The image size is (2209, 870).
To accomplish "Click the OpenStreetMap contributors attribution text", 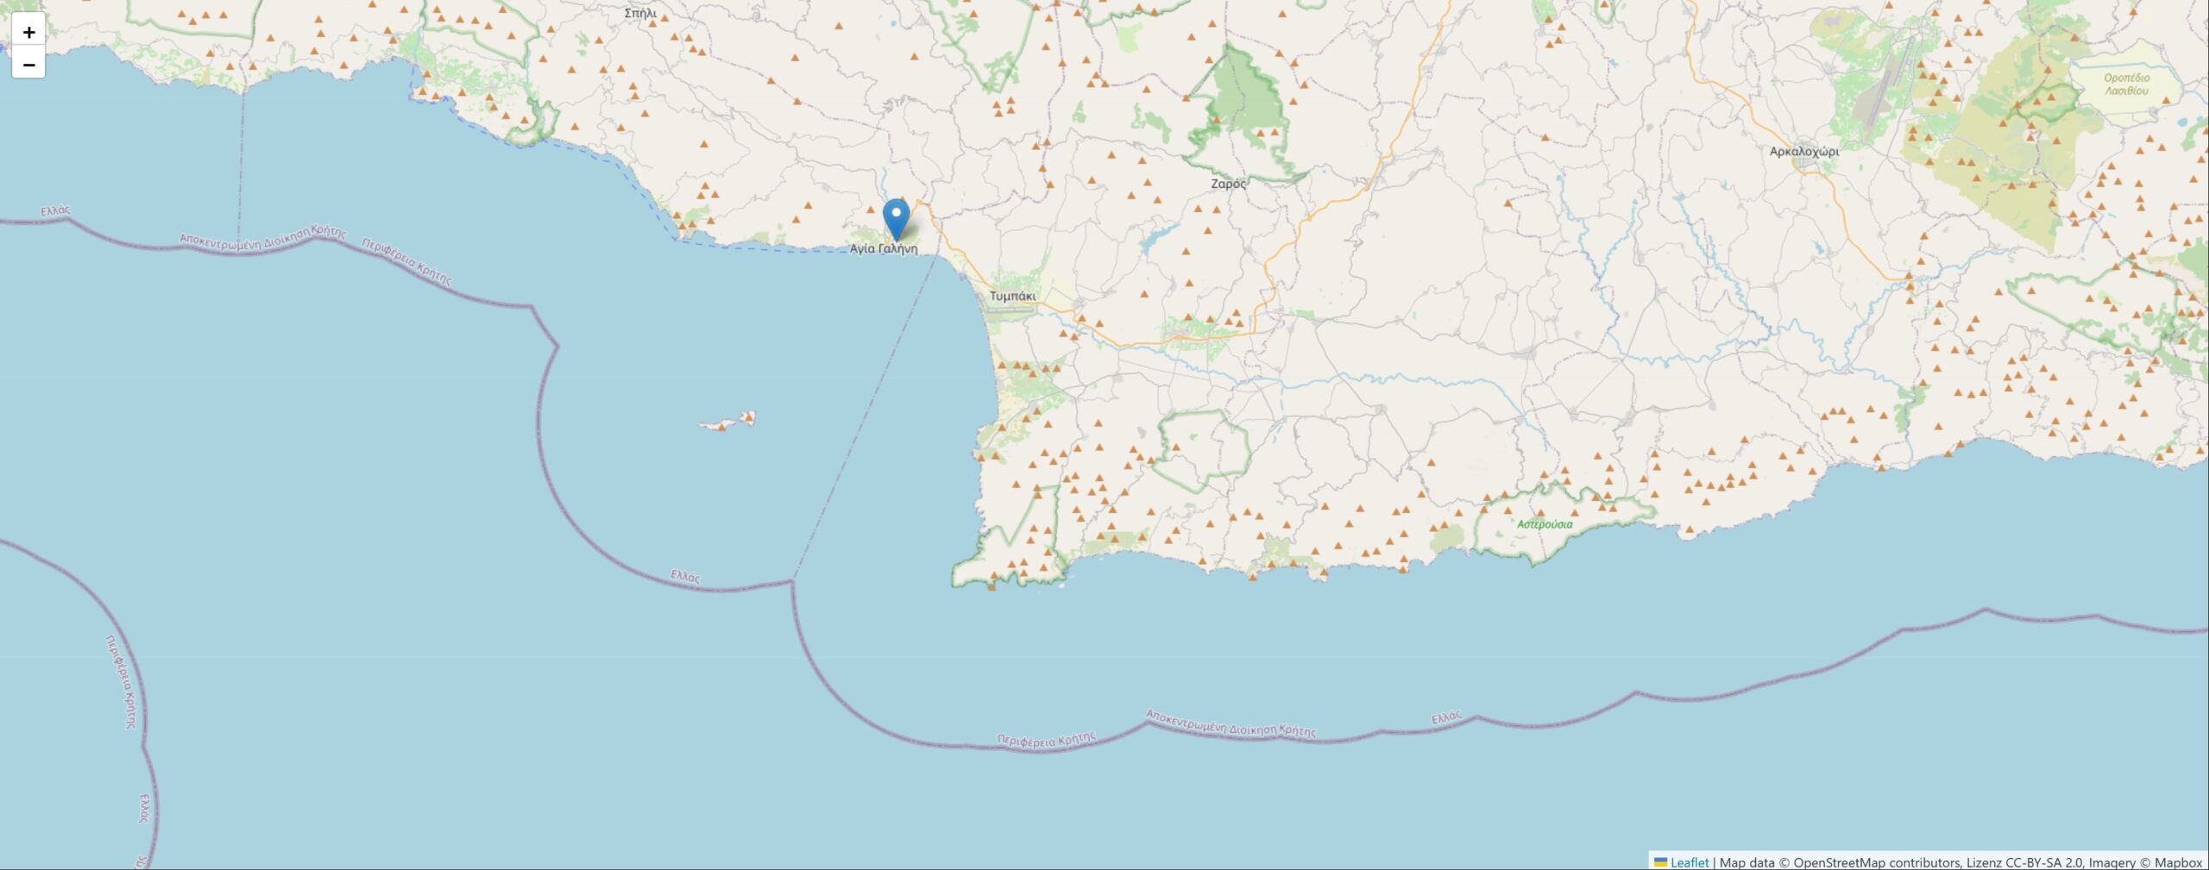I will (1876, 861).
